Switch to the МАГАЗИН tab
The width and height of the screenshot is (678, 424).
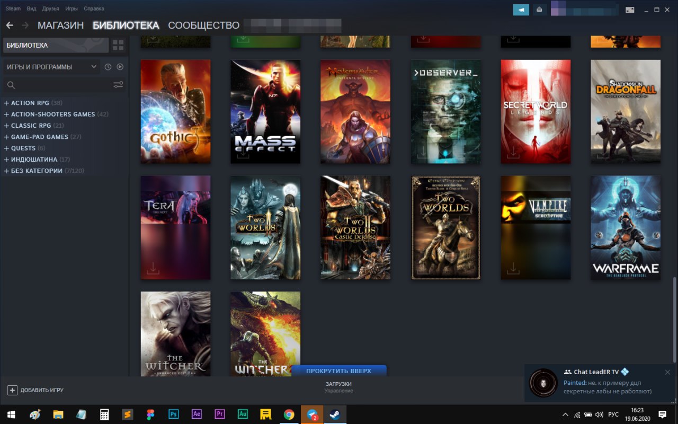pyautogui.click(x=60, y=25)
